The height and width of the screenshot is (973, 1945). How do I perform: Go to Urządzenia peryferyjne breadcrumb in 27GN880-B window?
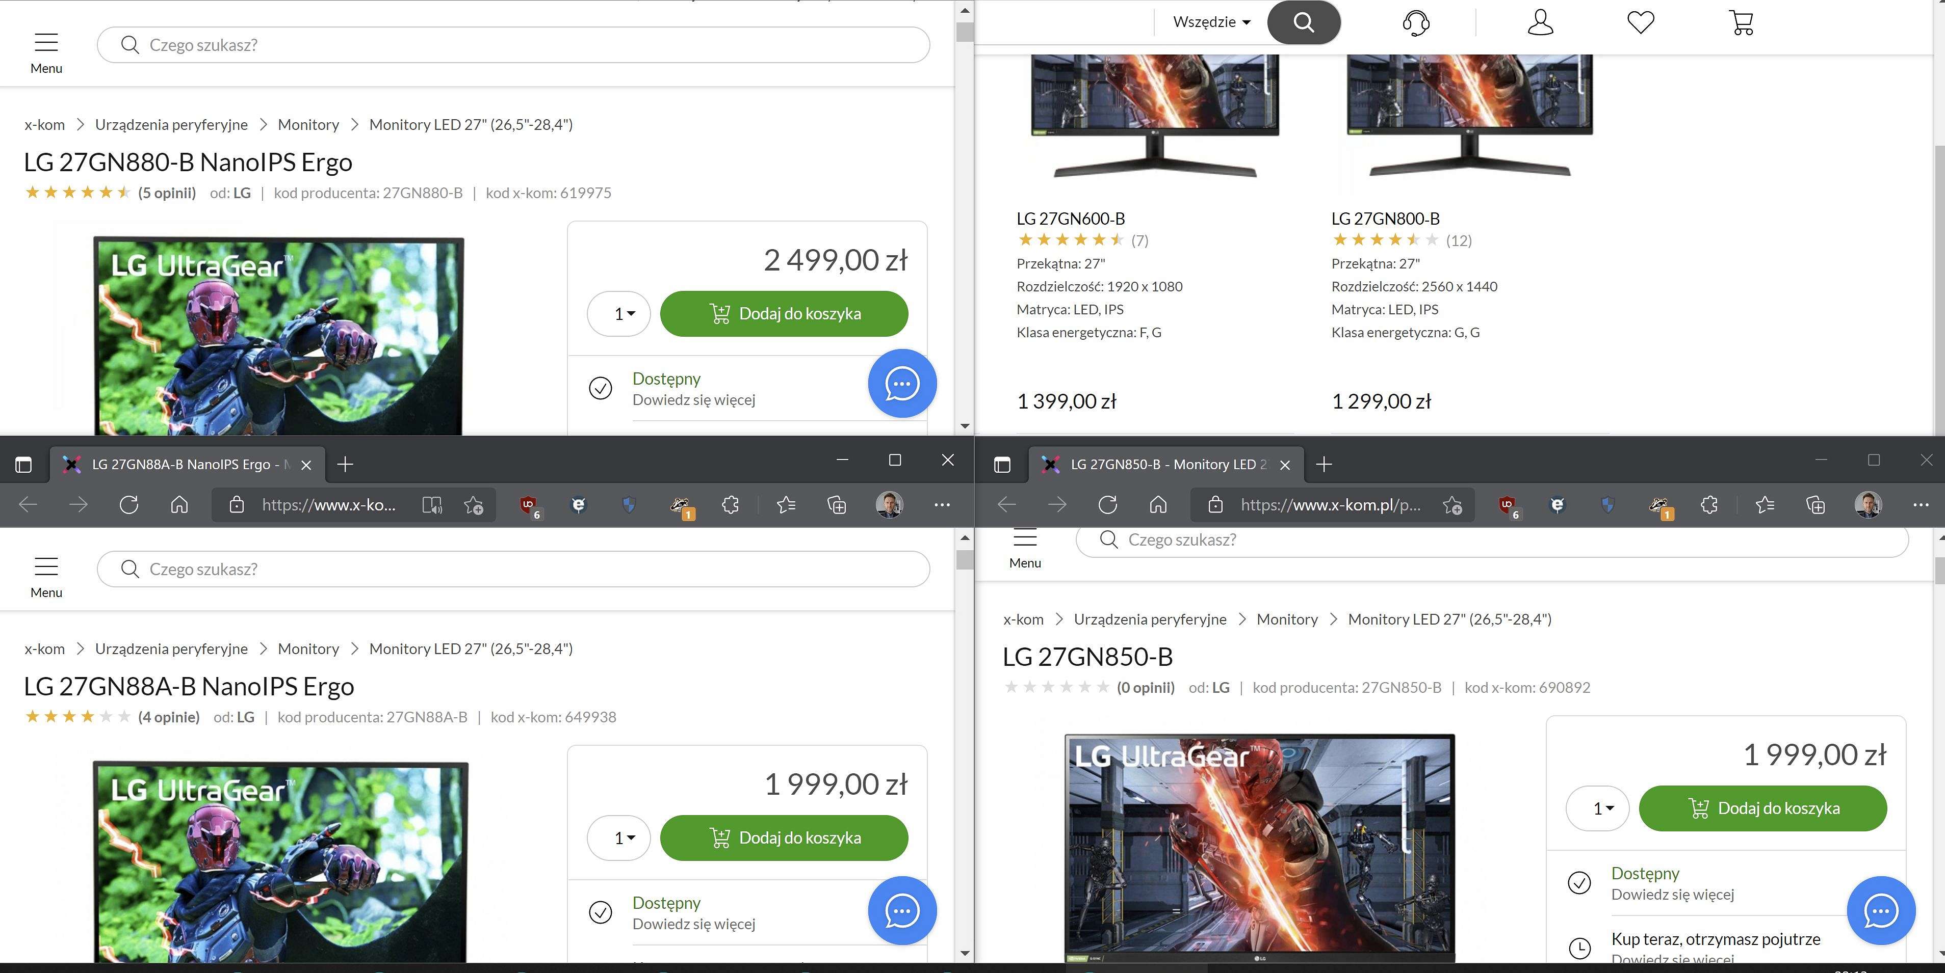coord(171,124)
